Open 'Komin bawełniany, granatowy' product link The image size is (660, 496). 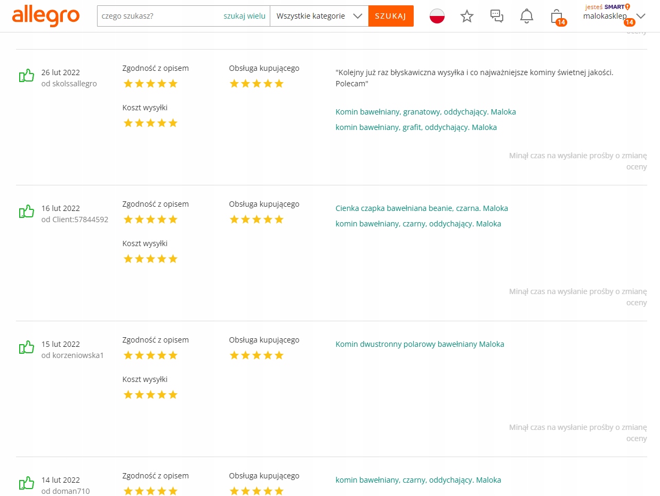(x=425, y=112)
